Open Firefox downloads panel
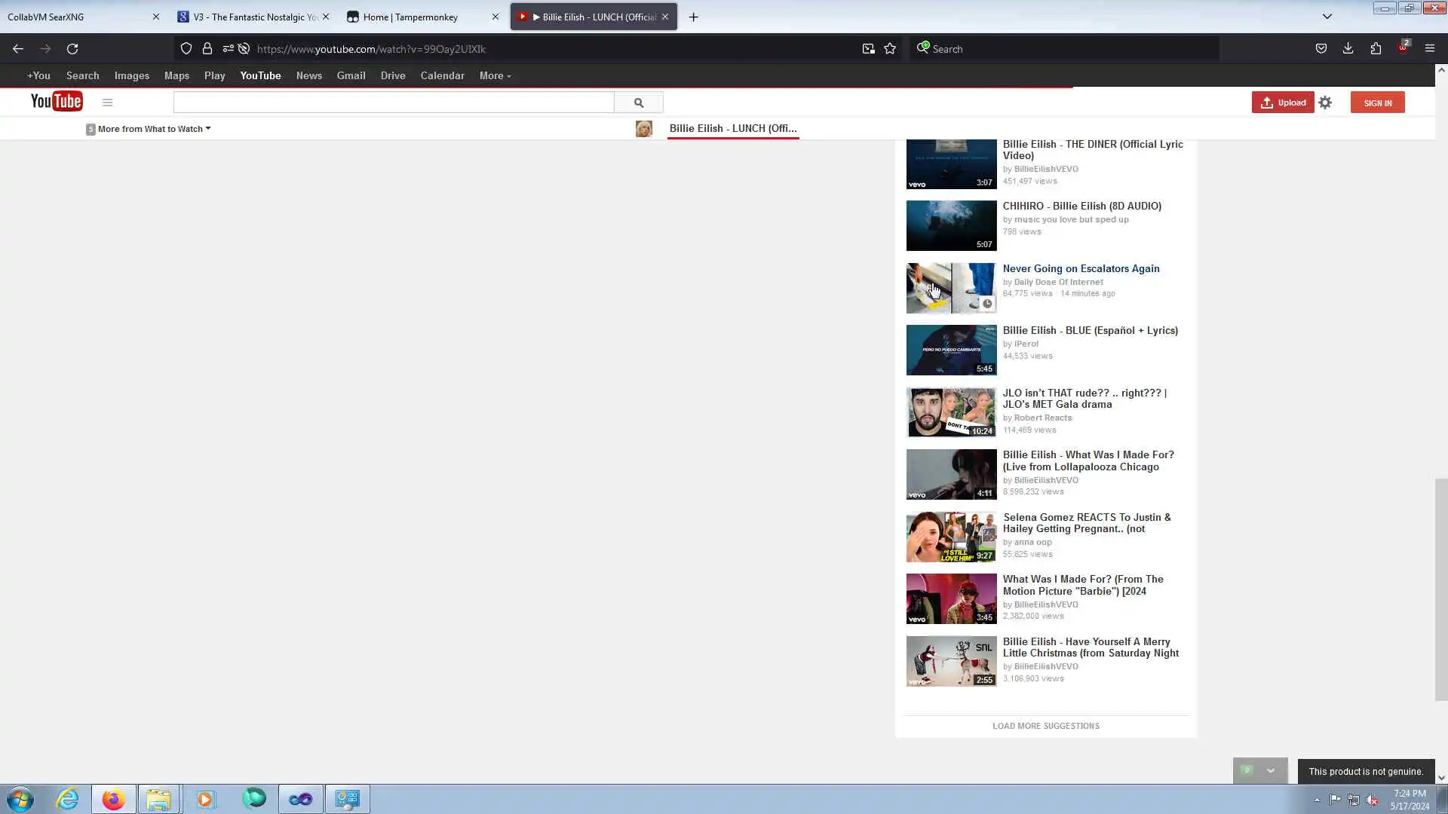The width and height of the screenshot is (1448, 814). 1348,49
